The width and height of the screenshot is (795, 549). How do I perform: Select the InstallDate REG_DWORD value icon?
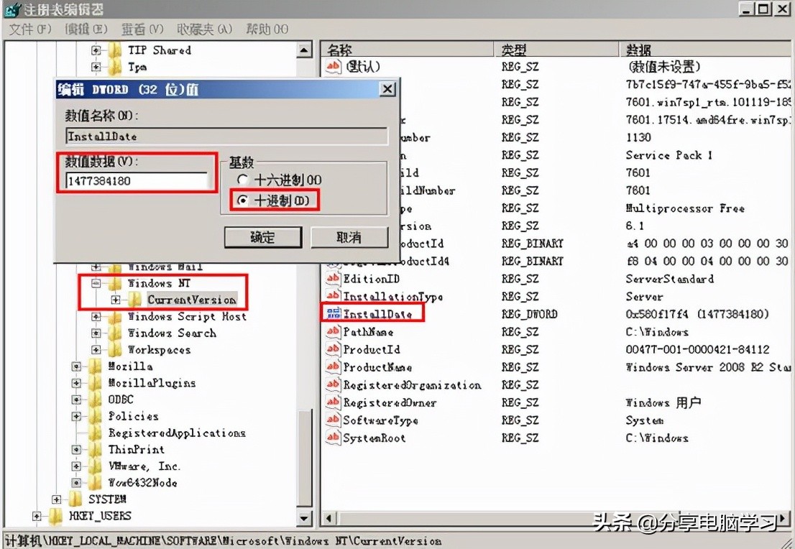pos(335,313)
